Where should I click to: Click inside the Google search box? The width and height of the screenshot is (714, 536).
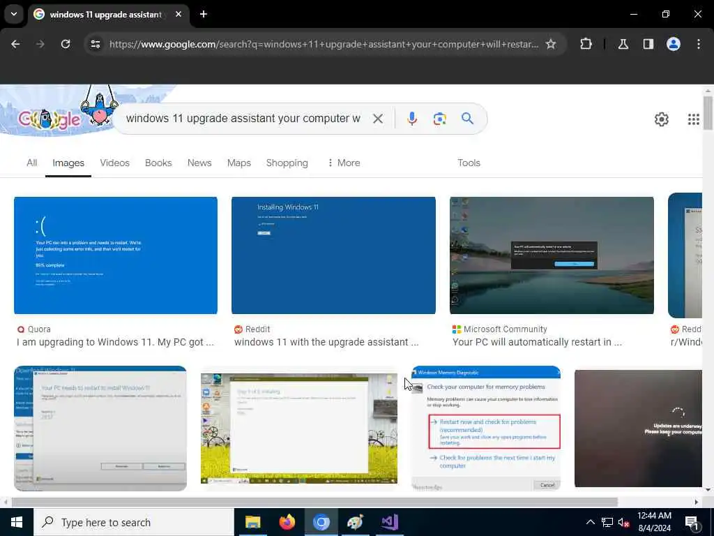tap(243, 119)
